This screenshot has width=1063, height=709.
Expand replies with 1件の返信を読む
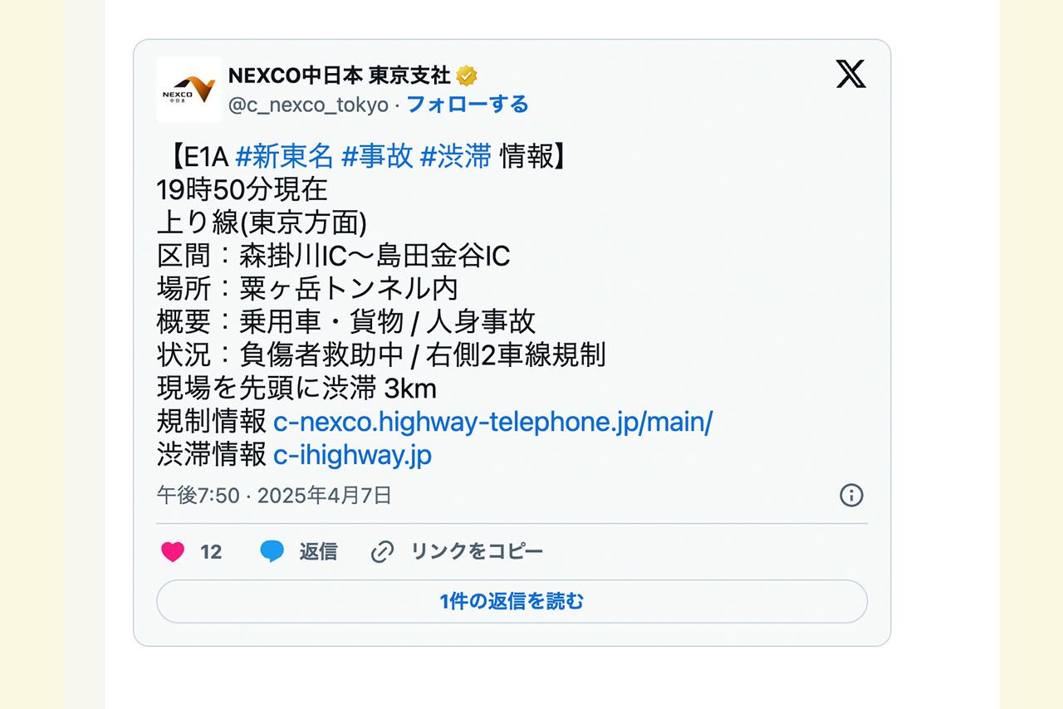512,600
